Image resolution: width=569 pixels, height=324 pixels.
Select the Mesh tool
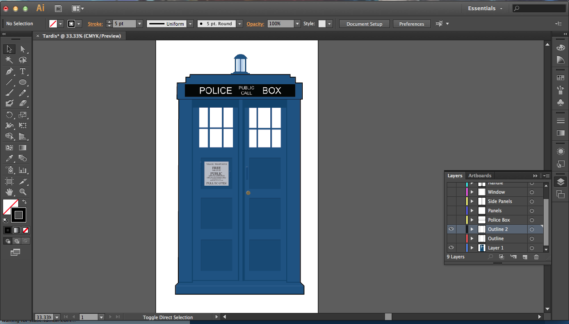pyautogui.click(x=9, y=148)
